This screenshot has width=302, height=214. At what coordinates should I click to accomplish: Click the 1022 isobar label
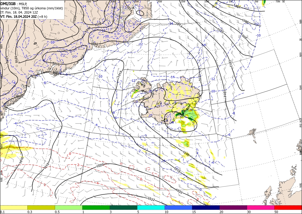151,200
